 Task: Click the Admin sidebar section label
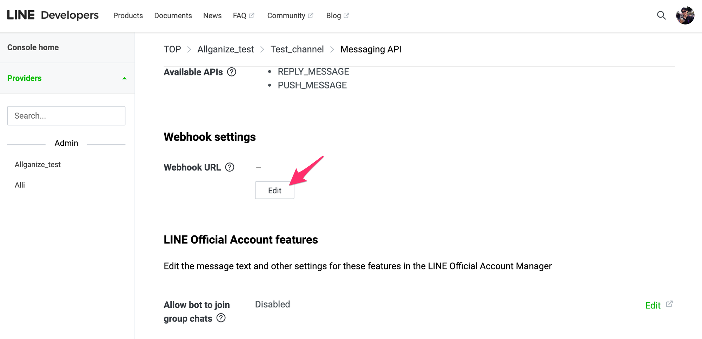(66, 143)
